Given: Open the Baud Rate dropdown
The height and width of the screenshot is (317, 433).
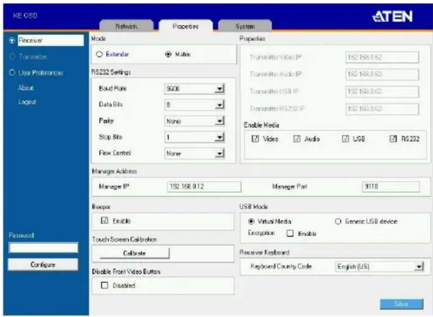Looking at the screenshot, I should pyautogui.click(x=195, y=89).
